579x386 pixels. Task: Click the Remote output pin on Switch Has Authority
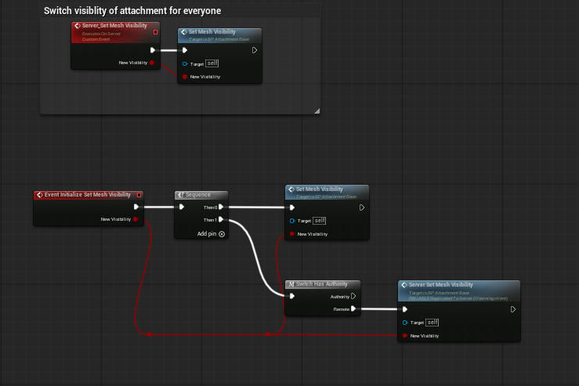[x=353, y=308]
